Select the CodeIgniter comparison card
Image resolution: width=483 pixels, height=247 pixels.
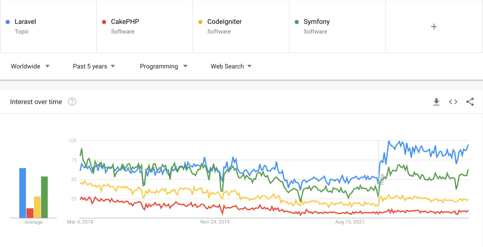241,26
